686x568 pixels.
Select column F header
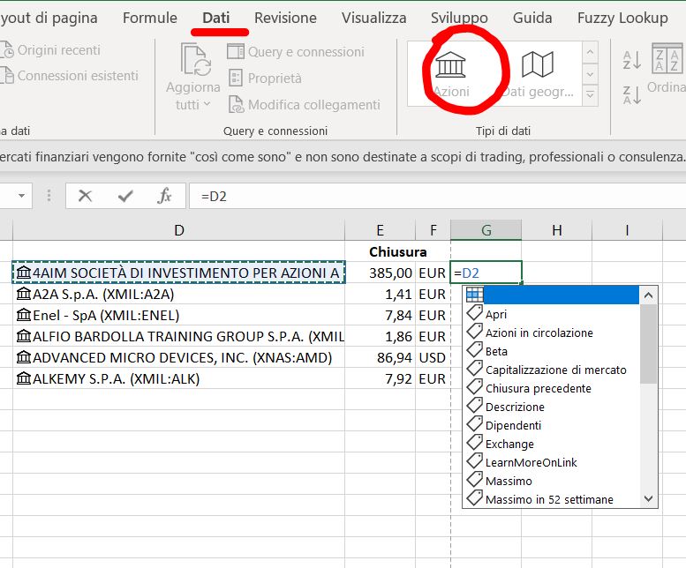tap(433, 230)
